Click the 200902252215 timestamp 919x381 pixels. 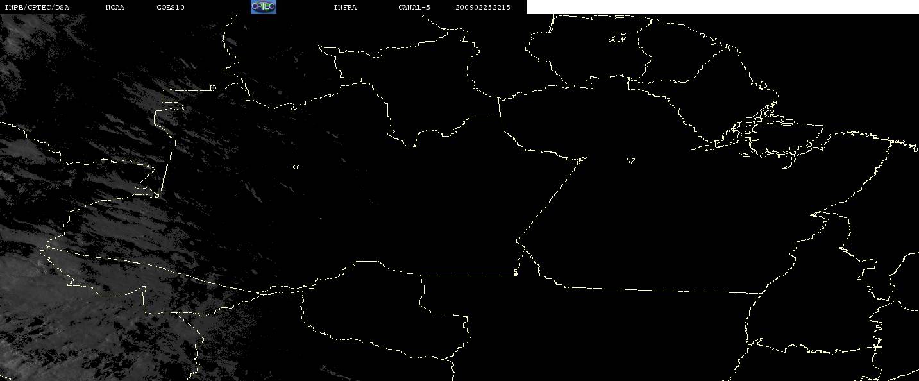(483, 8)
